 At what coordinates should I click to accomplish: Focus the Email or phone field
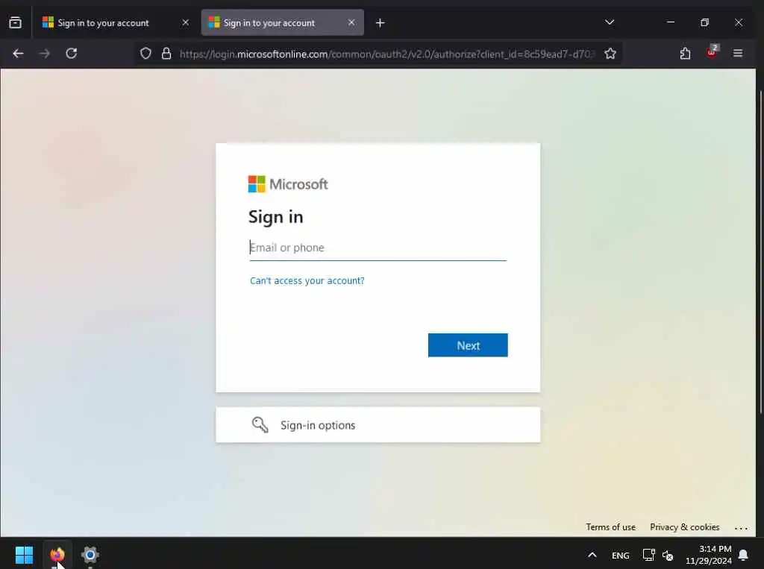tap(378, 248)
